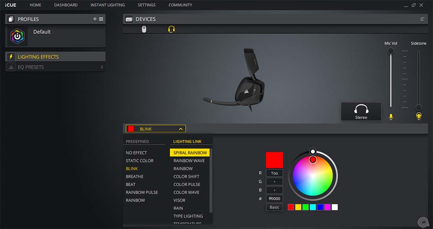Switch to the Lighting Link tab

(x=188, y=142)
